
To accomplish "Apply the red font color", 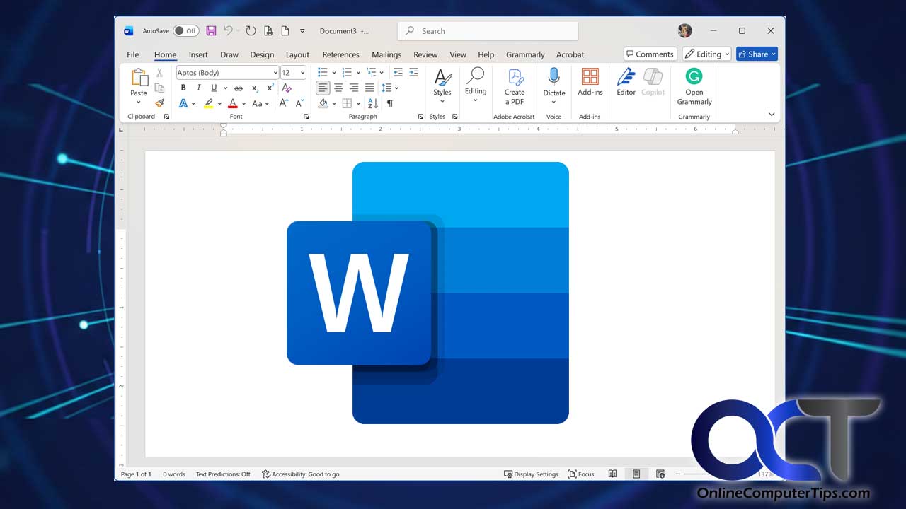I will click(x=232, y=103).
